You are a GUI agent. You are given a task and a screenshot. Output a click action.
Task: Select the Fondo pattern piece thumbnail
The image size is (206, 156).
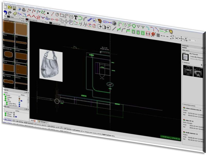coord(21,56)
